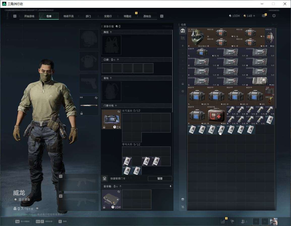Open the settings gear in top bar

pyautogui.click(x=274, y=16)
